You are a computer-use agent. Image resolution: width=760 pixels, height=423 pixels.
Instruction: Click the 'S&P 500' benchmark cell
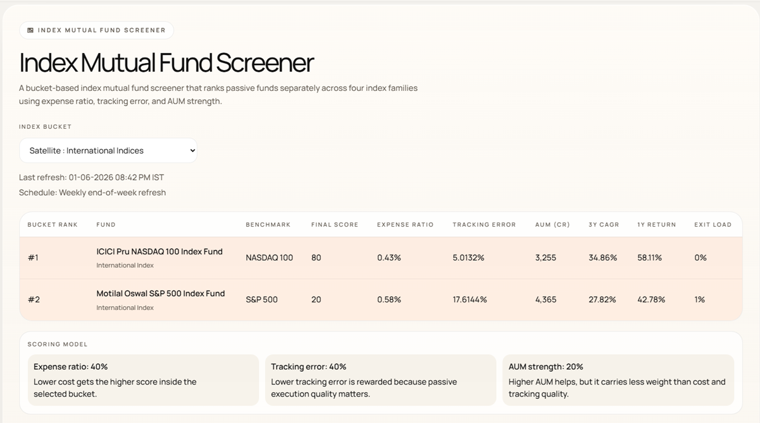point(262,300)
